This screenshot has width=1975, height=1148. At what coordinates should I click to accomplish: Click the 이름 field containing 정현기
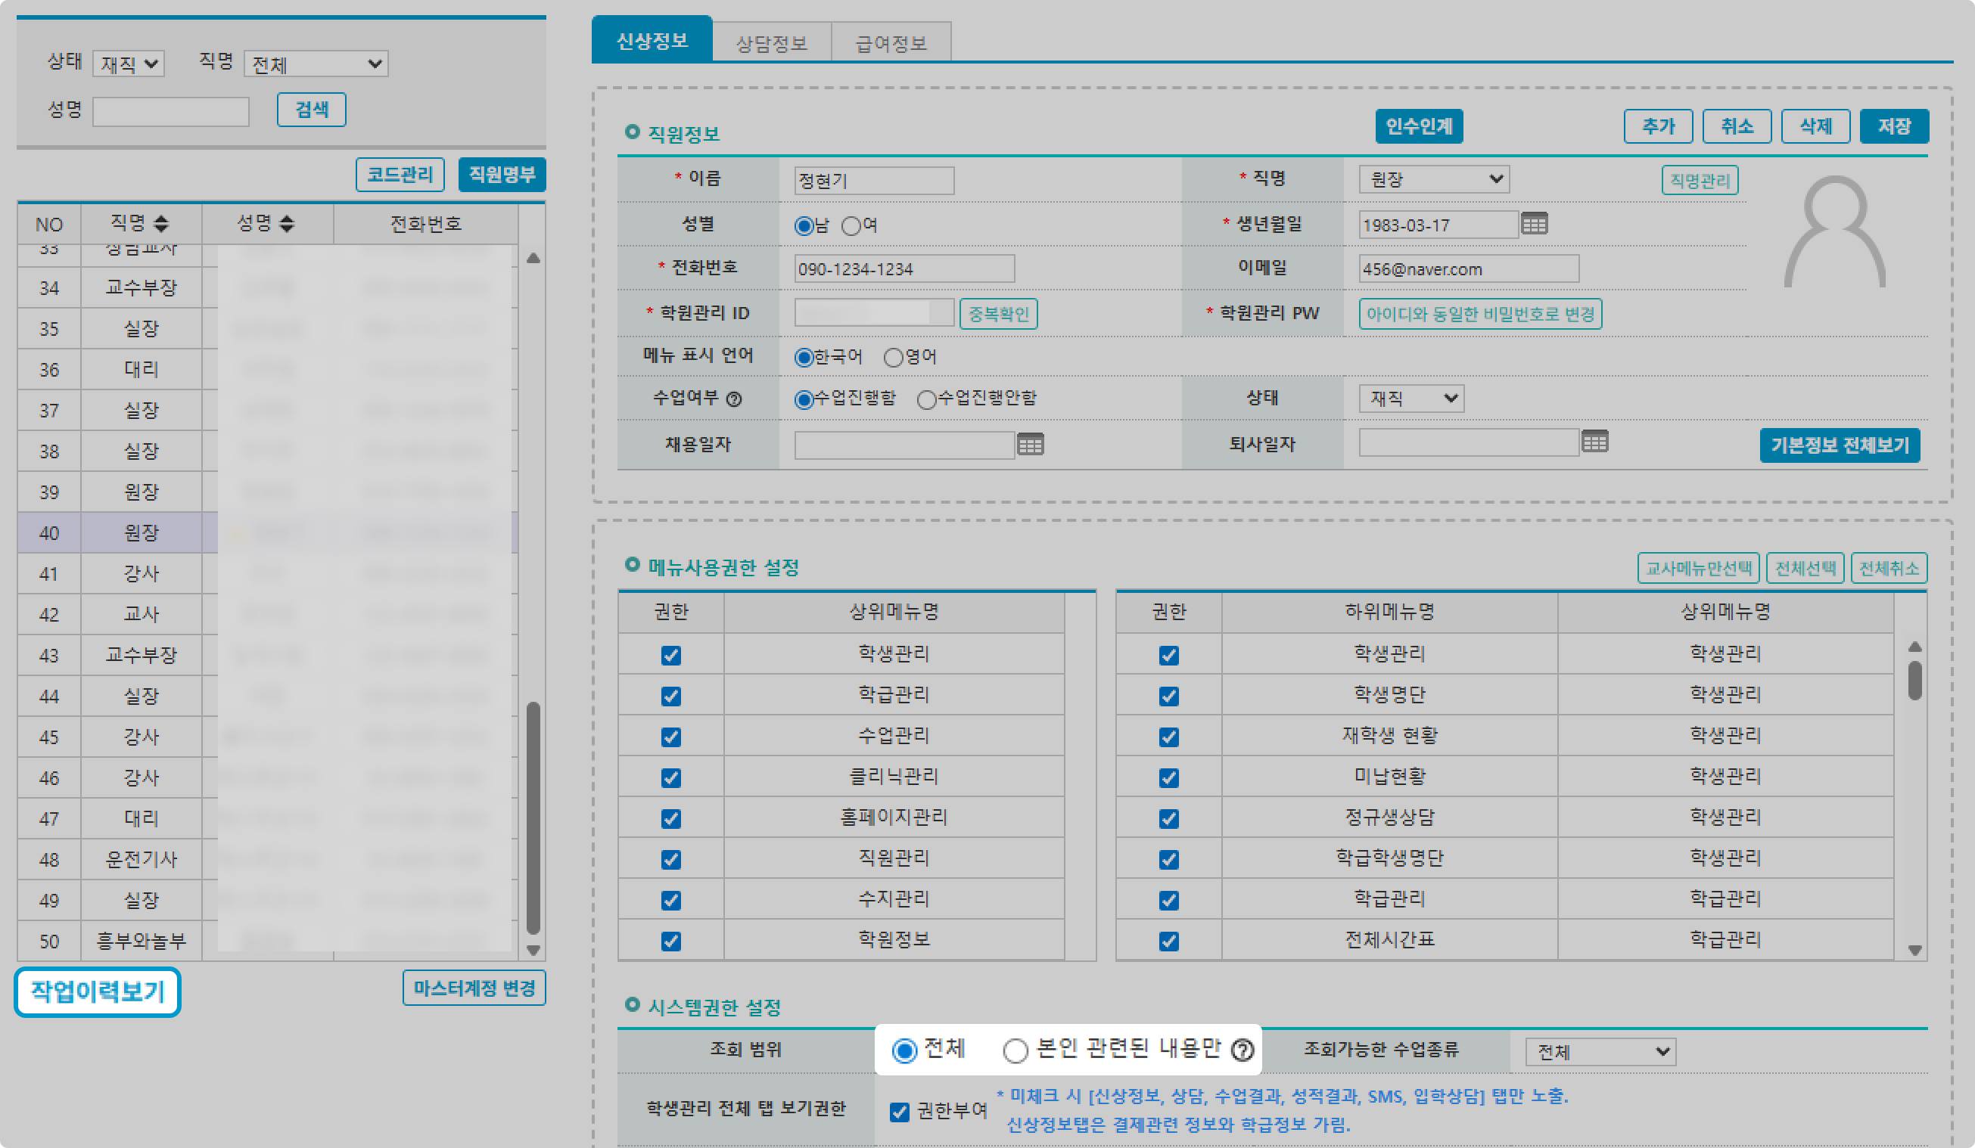point(874,180)
